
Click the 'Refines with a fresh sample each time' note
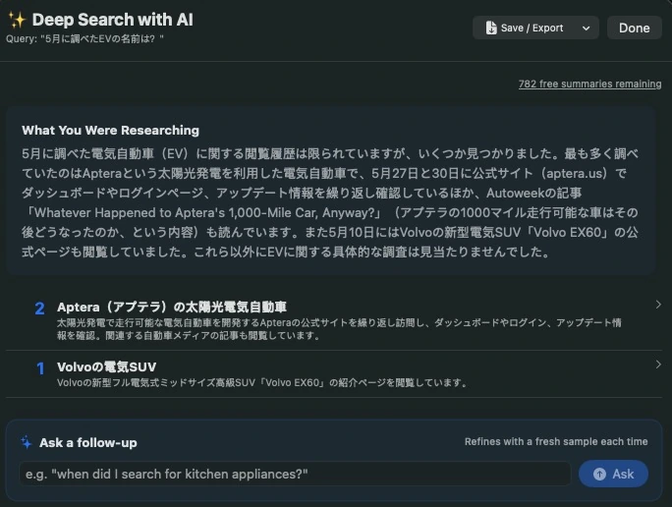point(556,441)
